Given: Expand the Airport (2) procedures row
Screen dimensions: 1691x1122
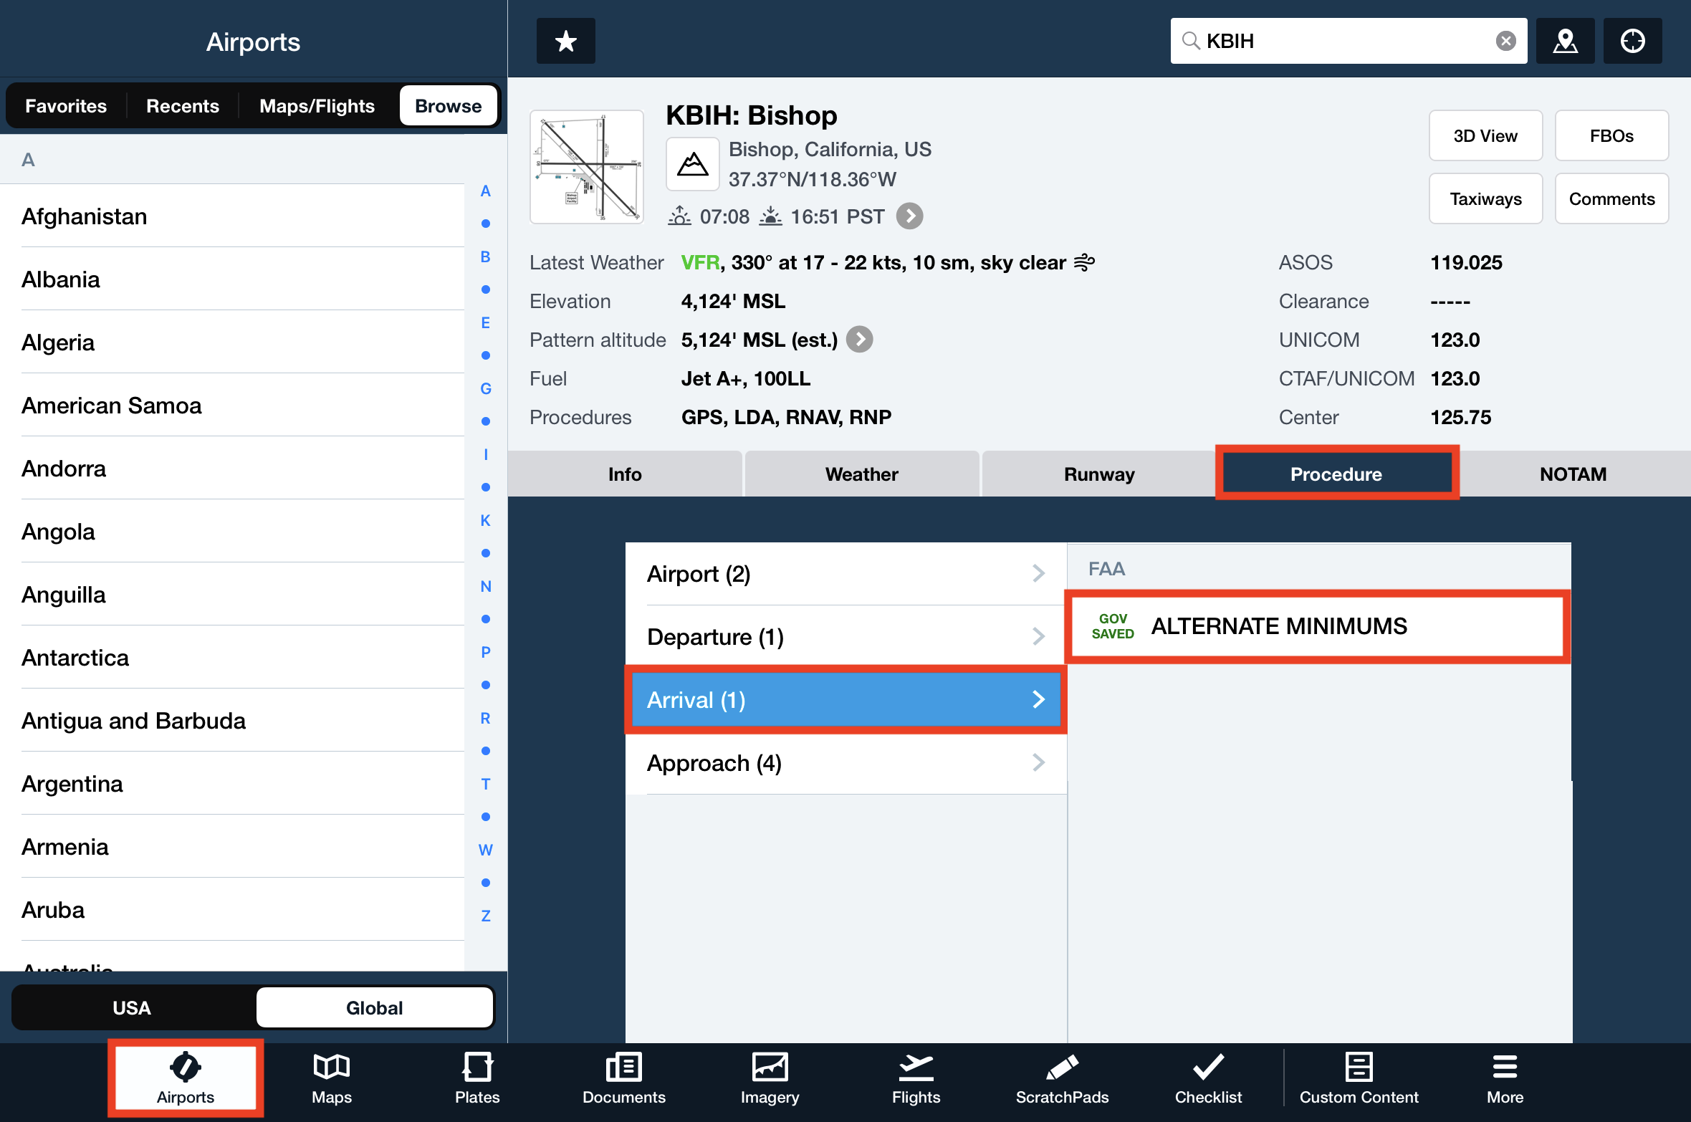Looking at the screenshot, I should click(x=845, y=574).
